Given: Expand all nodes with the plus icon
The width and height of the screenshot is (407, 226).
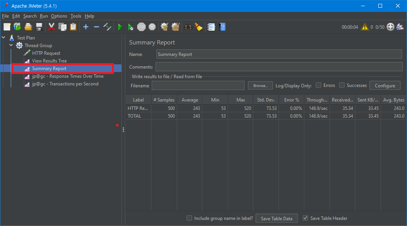Looking at the screenshot, I should (x=86, y=27).
